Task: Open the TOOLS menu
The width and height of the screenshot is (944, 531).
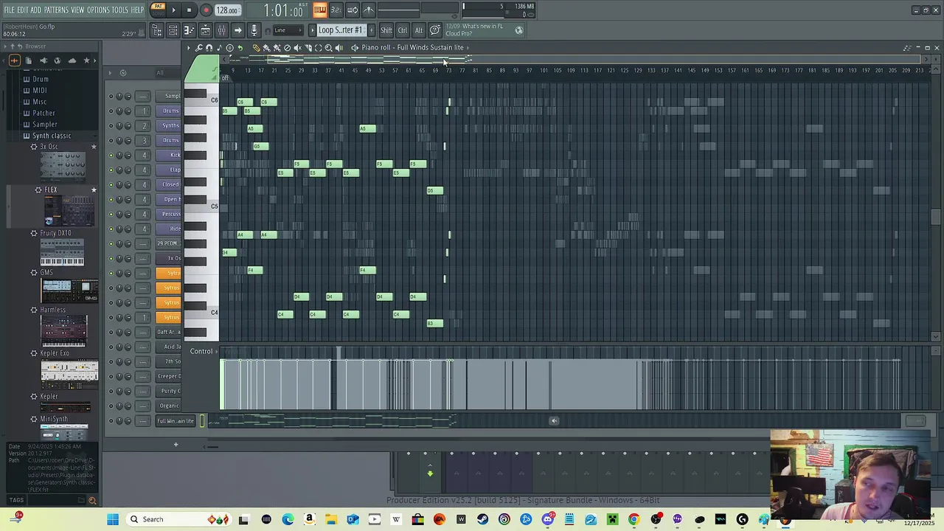Action: tap(119, 10)
